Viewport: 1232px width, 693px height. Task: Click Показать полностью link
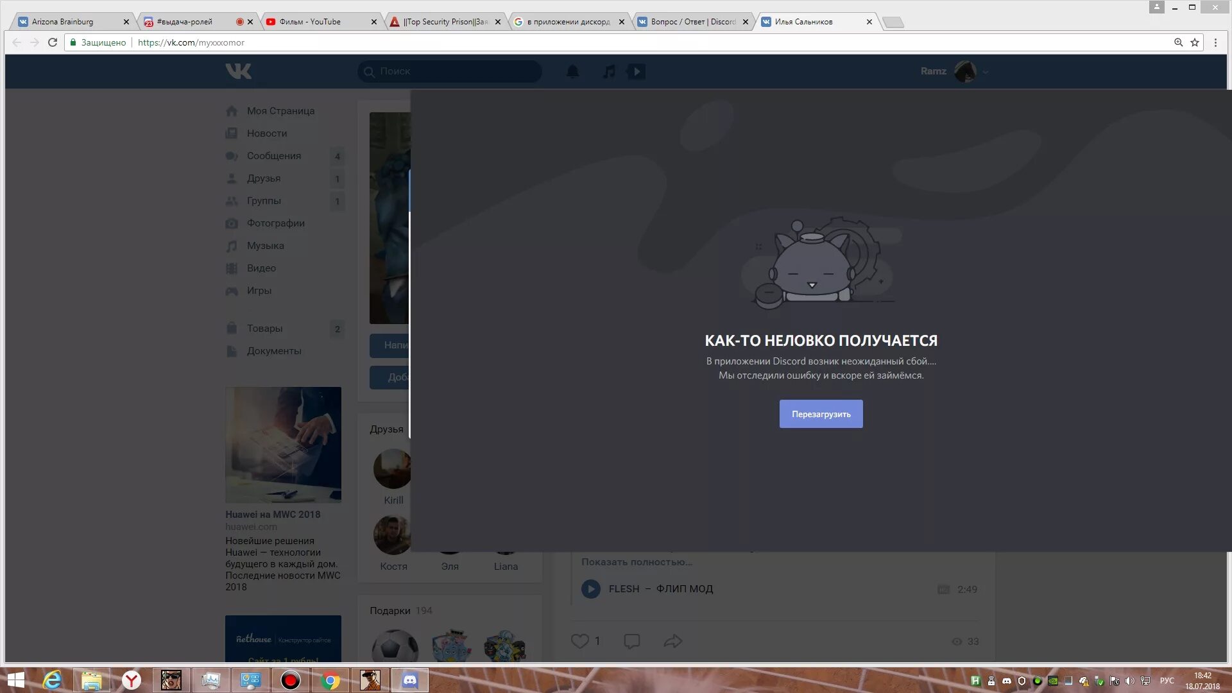click(x=637, y=561)
